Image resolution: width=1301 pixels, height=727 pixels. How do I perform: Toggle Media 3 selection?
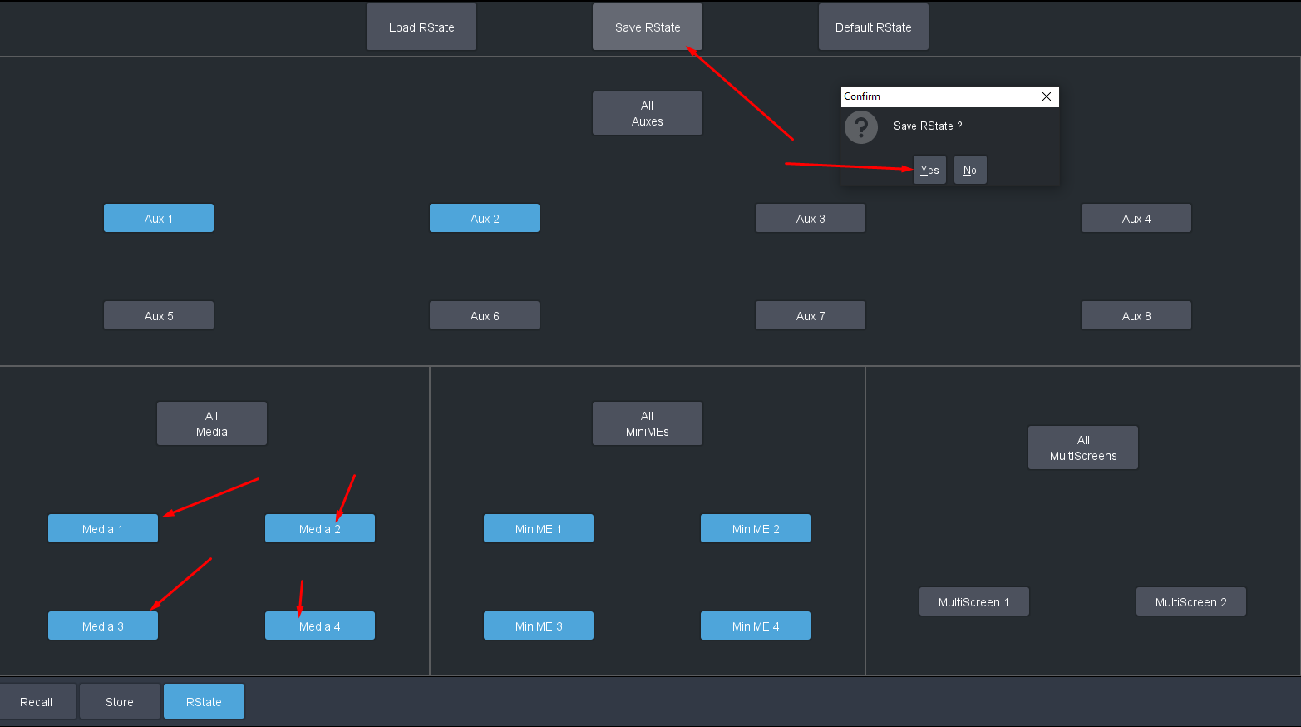[x=103, y=626]
